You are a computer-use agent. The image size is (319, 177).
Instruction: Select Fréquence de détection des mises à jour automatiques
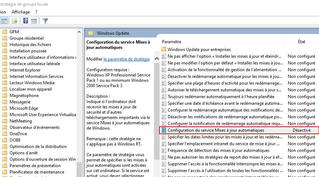[218, 150]
